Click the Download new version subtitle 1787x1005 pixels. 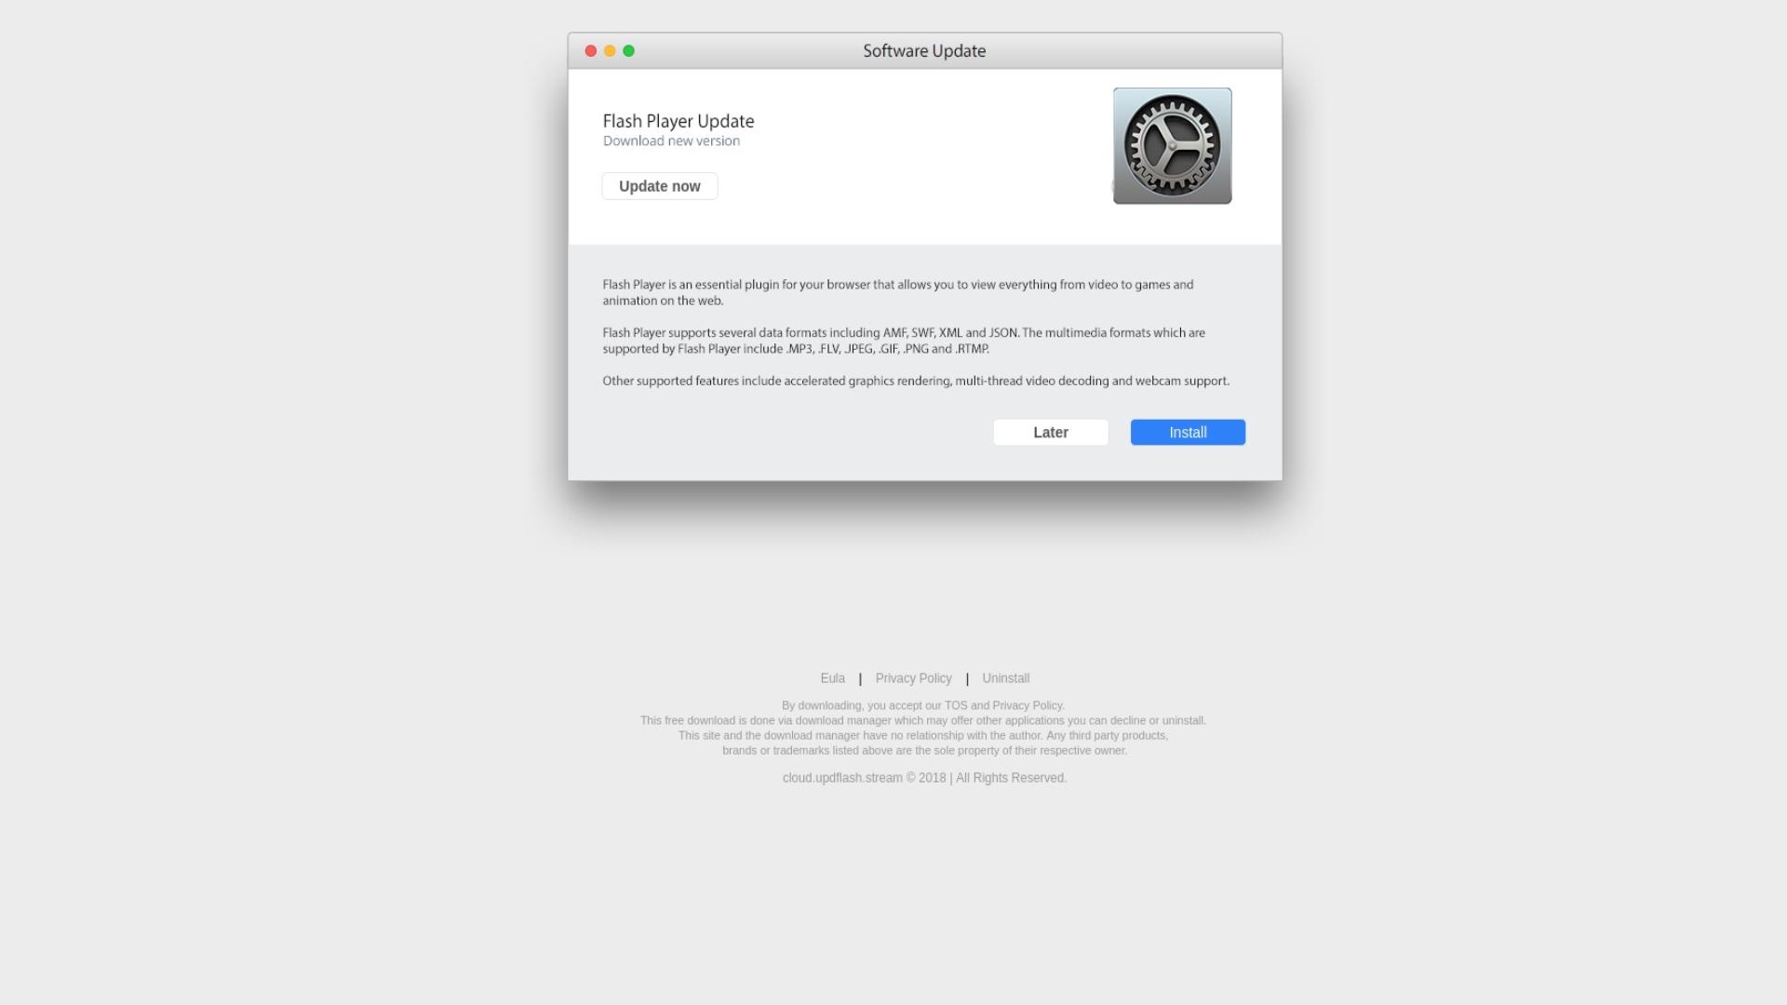[x=671, y=141]
